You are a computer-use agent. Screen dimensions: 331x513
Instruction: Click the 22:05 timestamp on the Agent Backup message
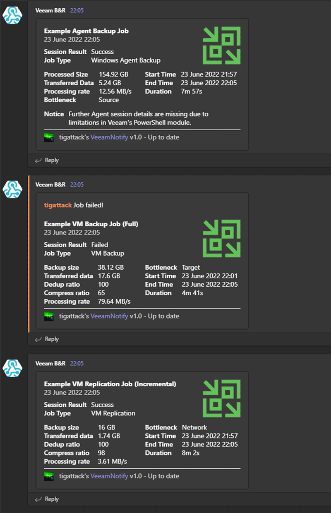(x=77, y=10)
